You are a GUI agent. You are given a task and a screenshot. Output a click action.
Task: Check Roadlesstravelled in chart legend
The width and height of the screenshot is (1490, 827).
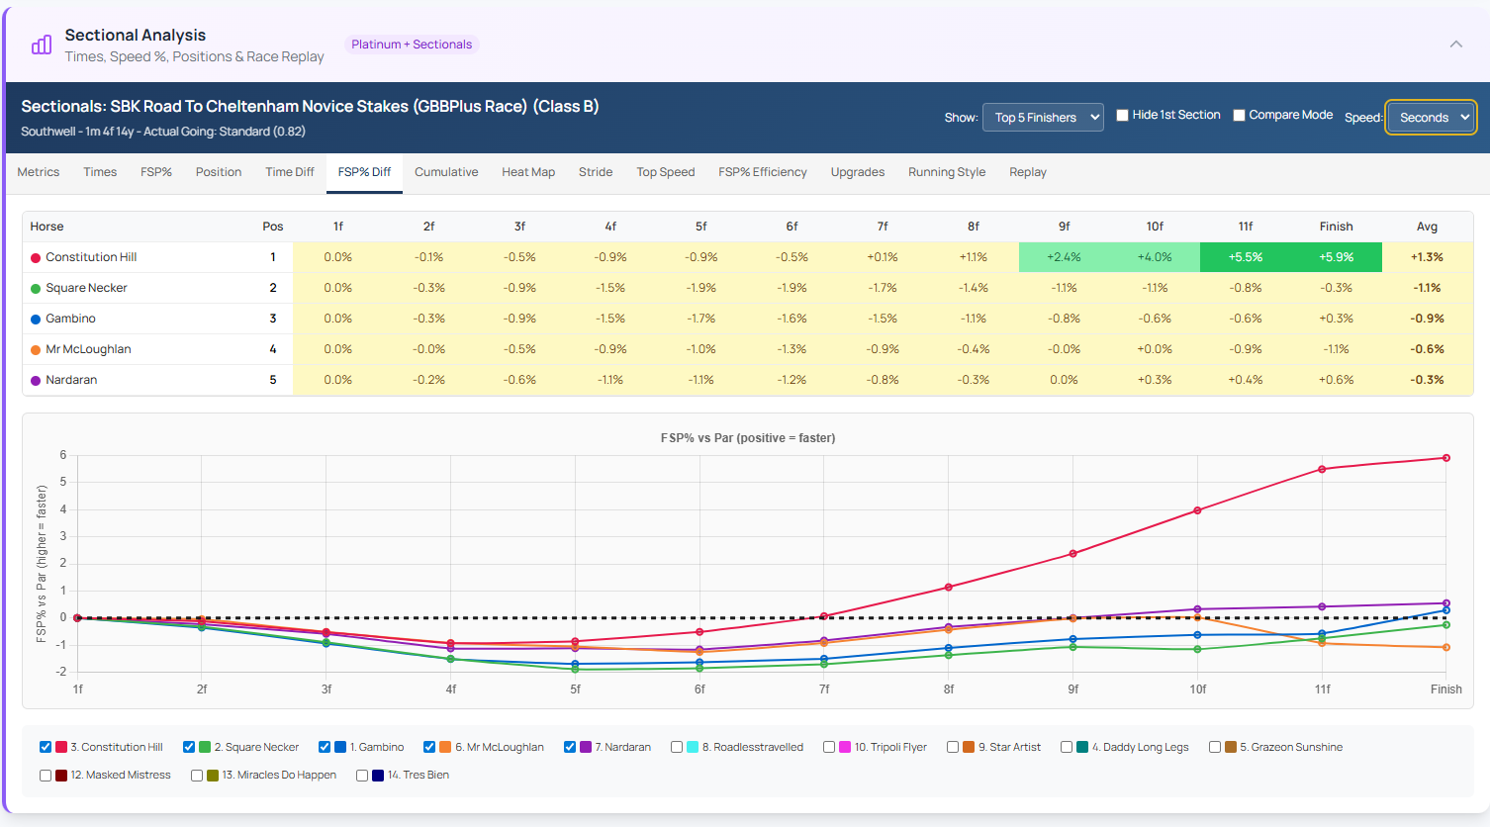click(677, 747)
